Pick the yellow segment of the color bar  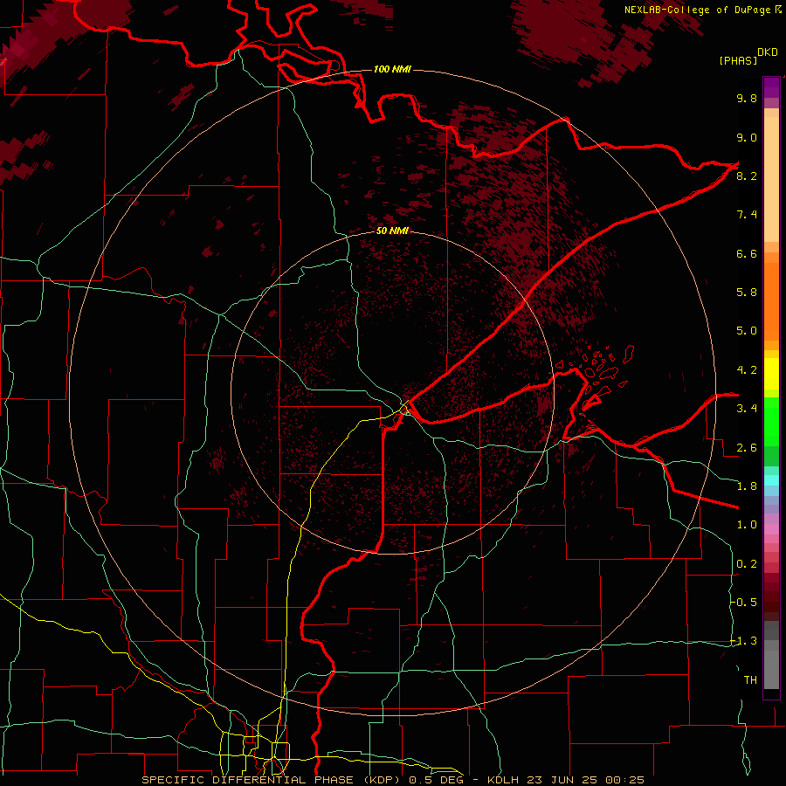pos(771,374)
